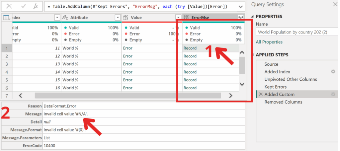This screenshot has width=340, height=151.
Task: Click the first Record link in ErrorMsg
Action: (x=190, y=48)
